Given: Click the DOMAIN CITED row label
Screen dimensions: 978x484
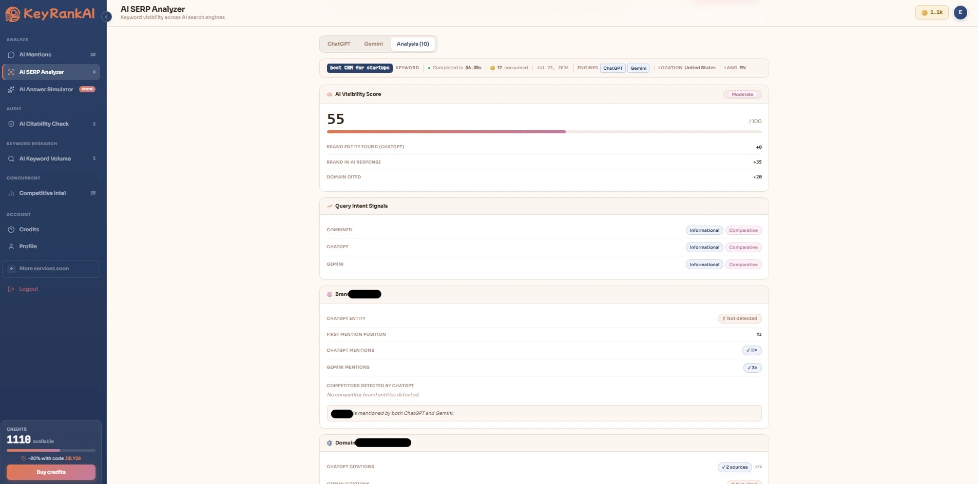Looking at the screenshot, I should [x=343, y=177].
